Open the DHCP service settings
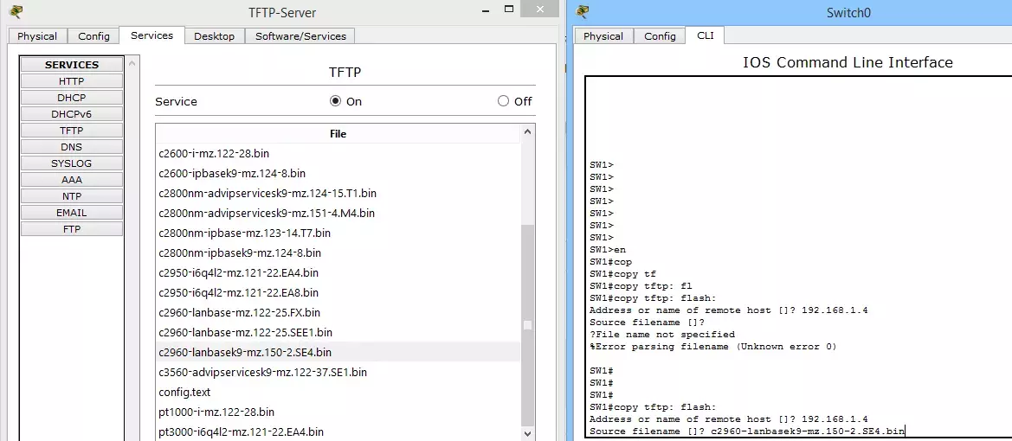This screenshot has width=1012, height=441. (x=72, y=98)
